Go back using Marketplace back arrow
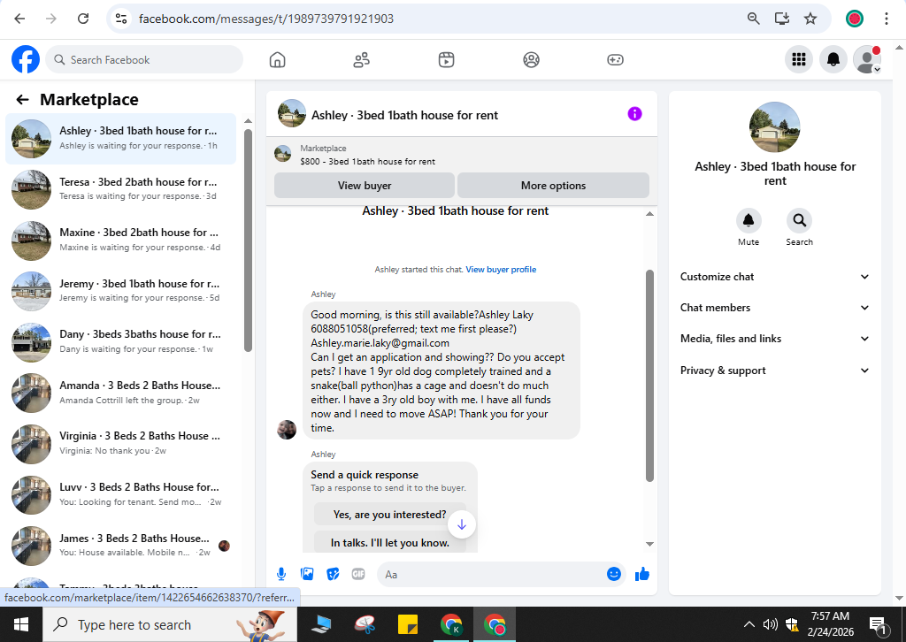906x642 pixels. tap(22, 100)
